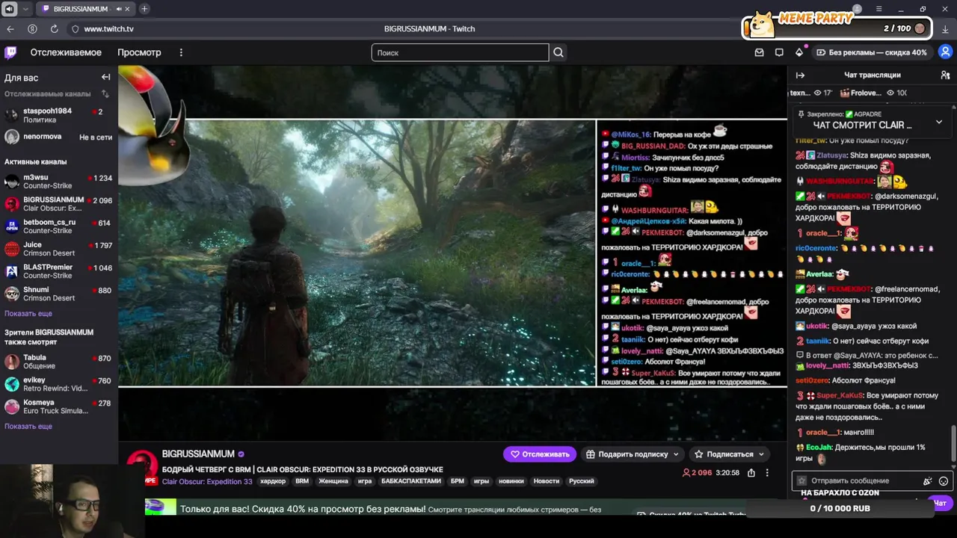
Task: Open the browser hamburger menu
Action: click(x=878, y=9)
